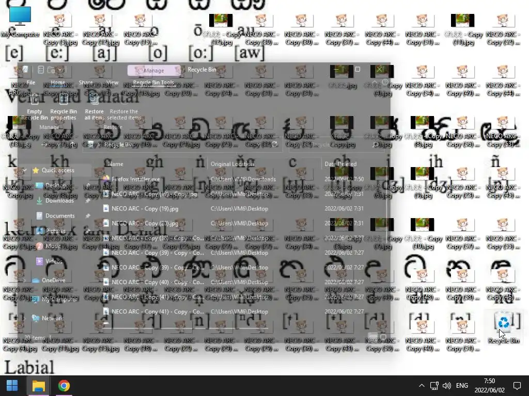Select NECO ARC - Copy (58) desktop icon
529x396 pixels.
(462, 285)
